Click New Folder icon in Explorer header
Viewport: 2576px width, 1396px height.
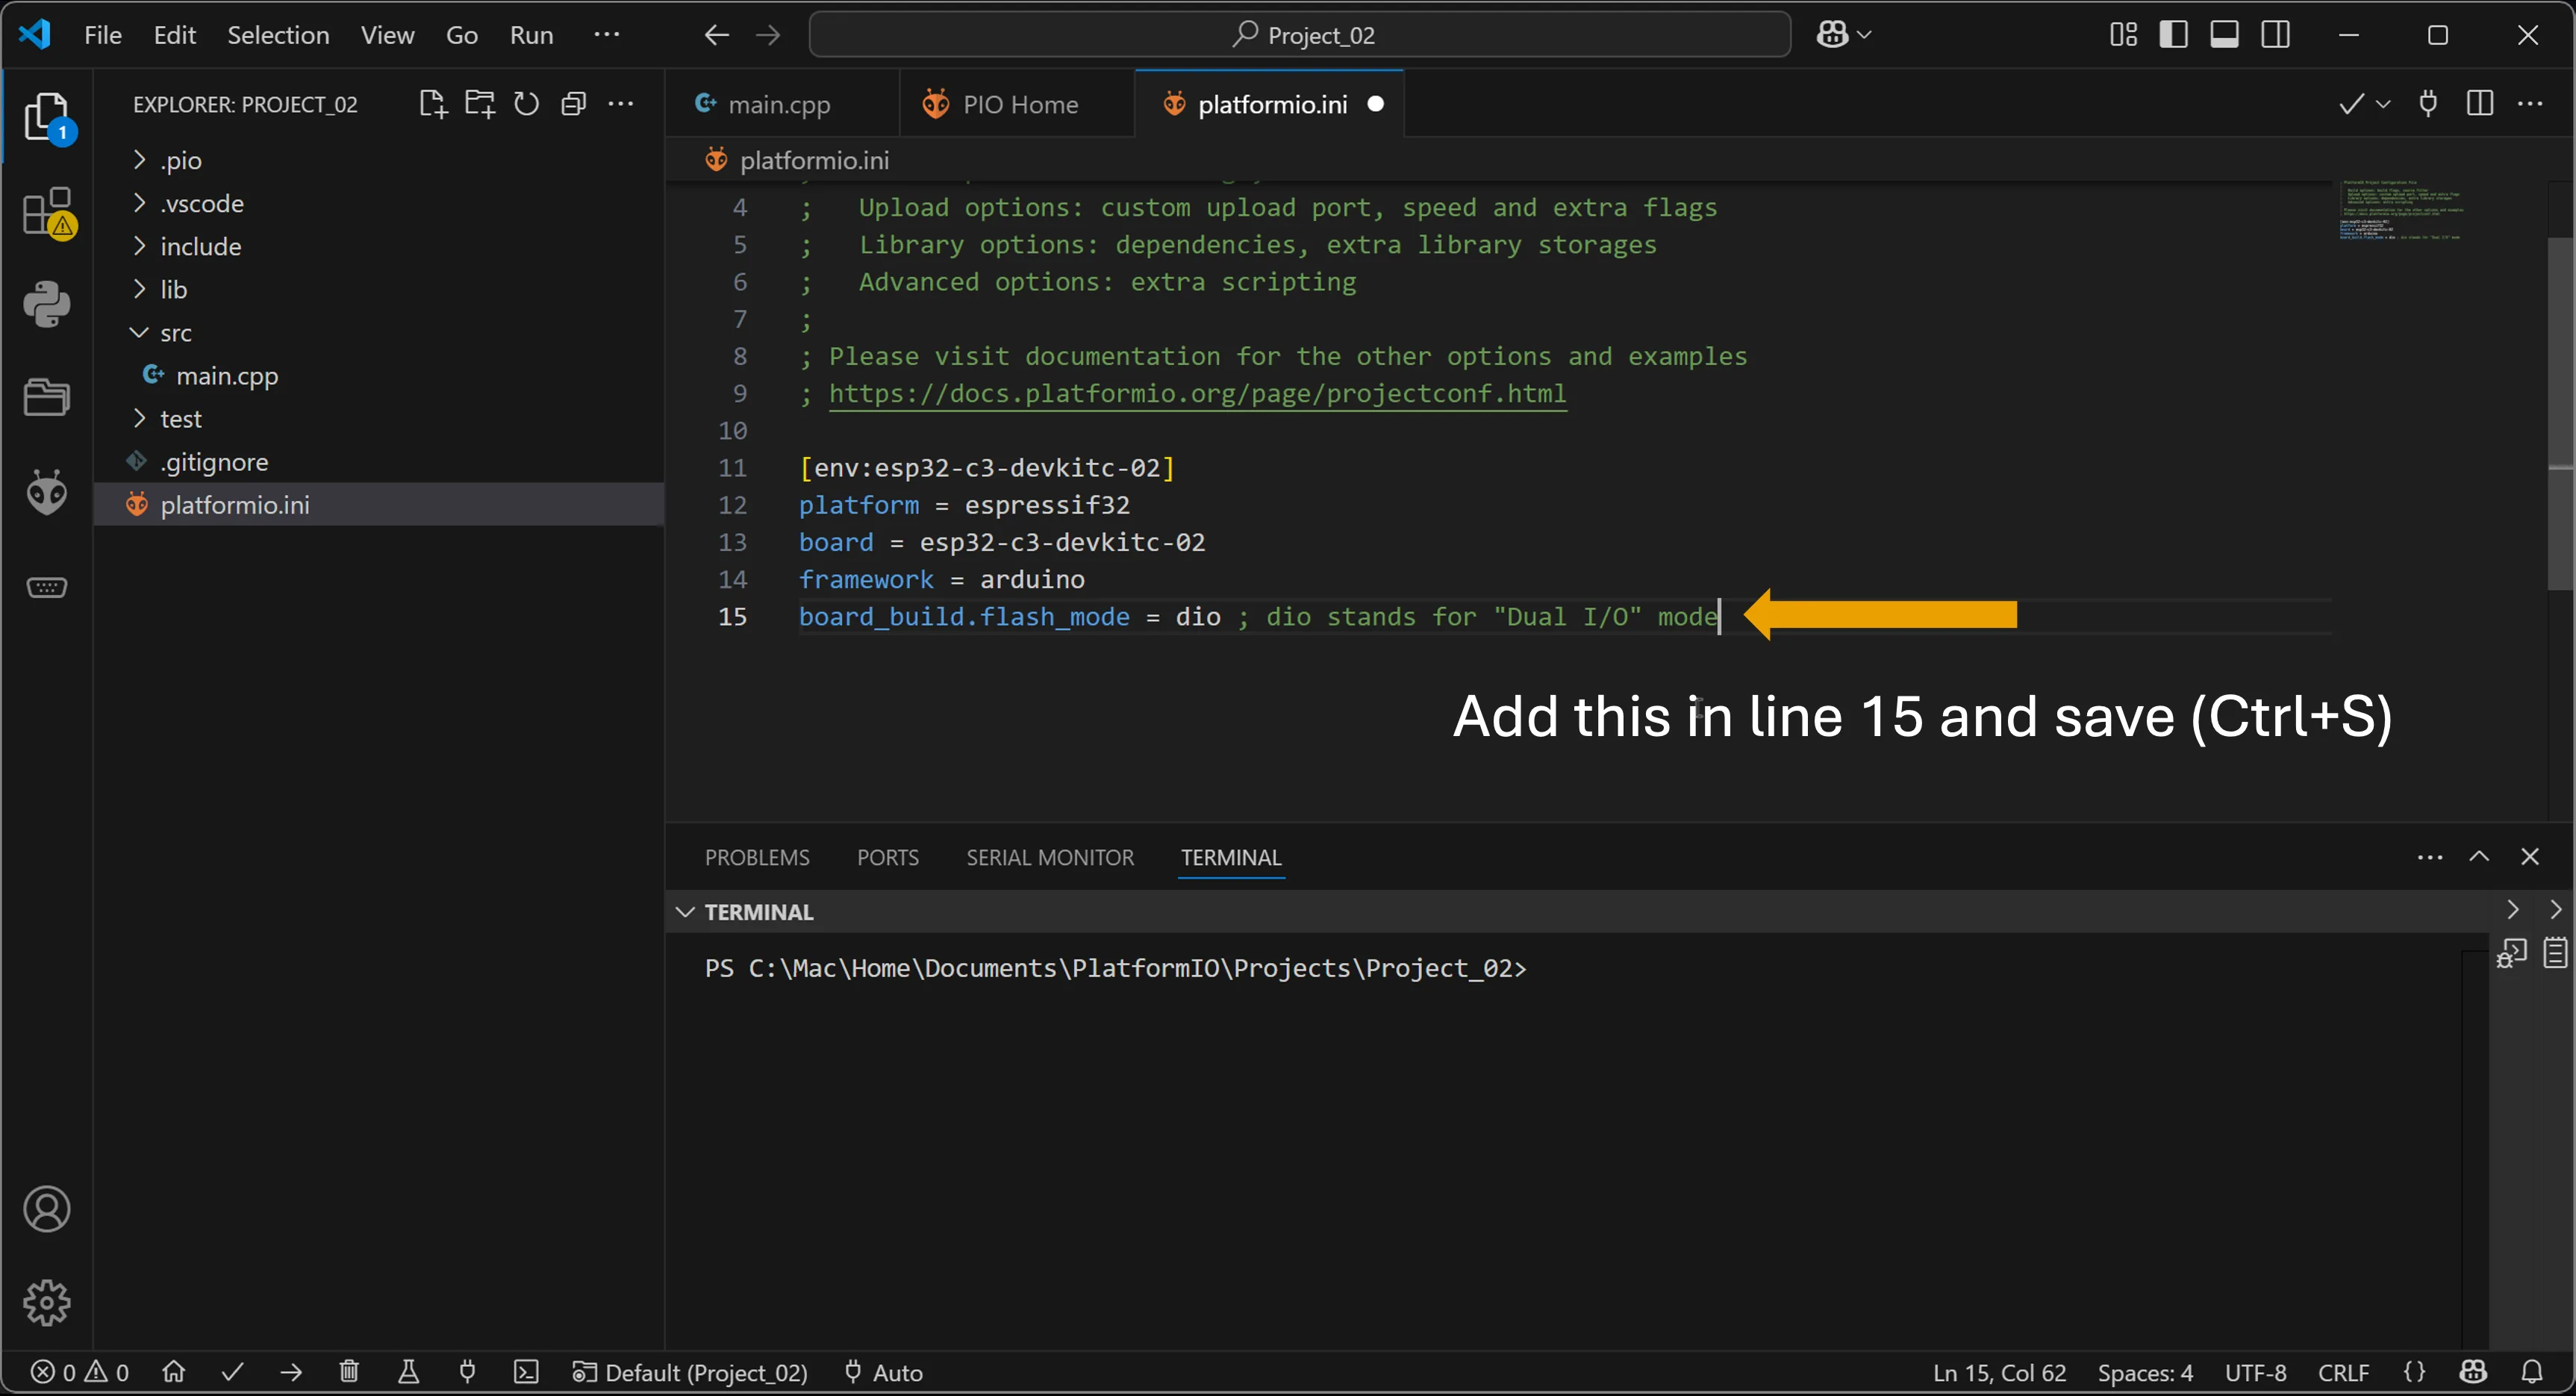click(x=480, y=104)
